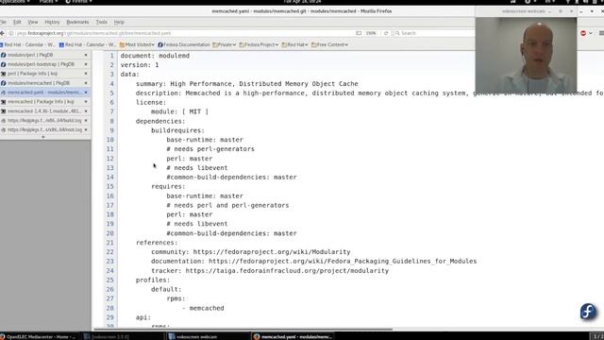Open the History menu
The image size is (604, 340).
tap(52, 23)
